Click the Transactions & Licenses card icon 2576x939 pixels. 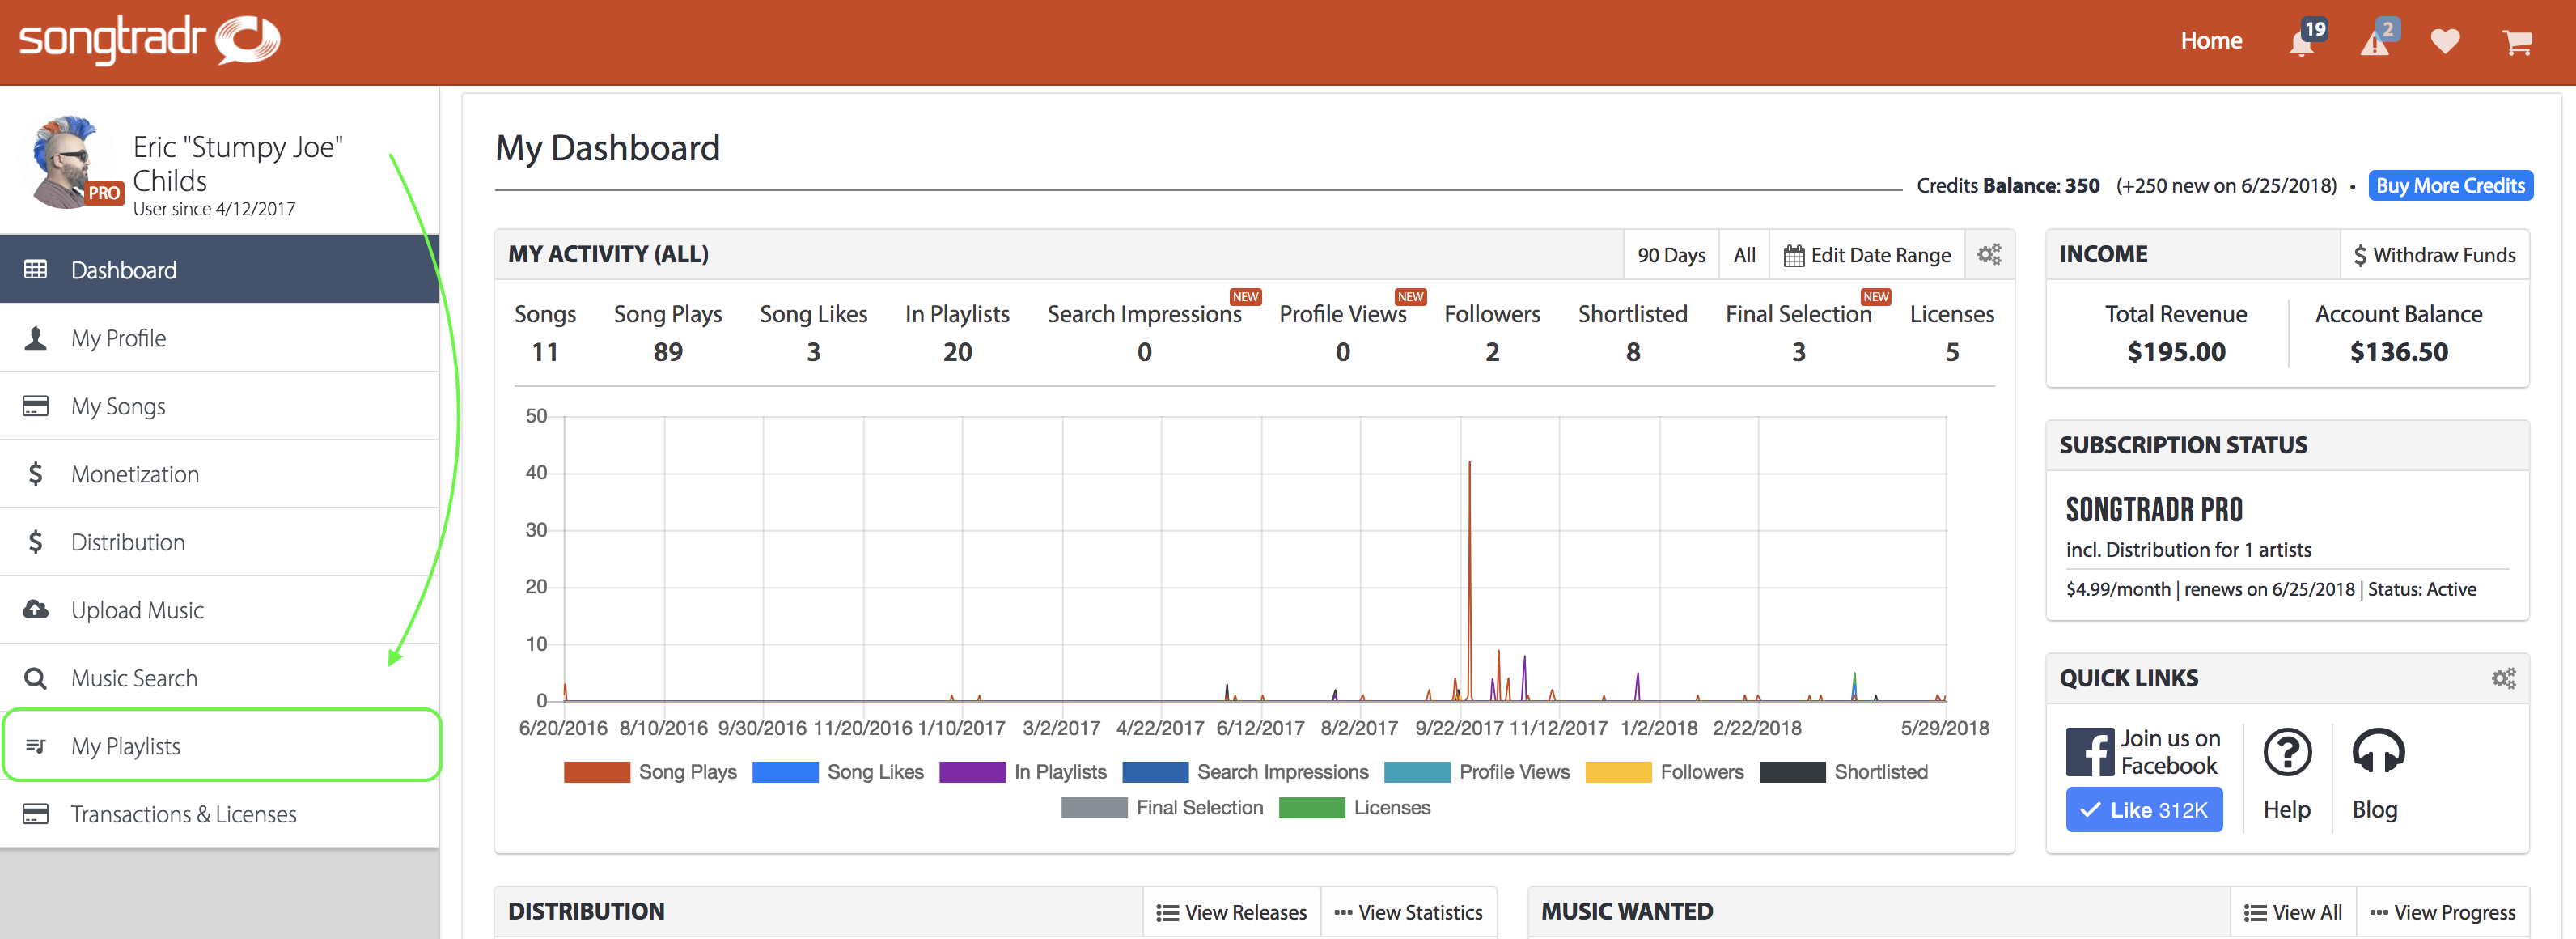point(36,813)
